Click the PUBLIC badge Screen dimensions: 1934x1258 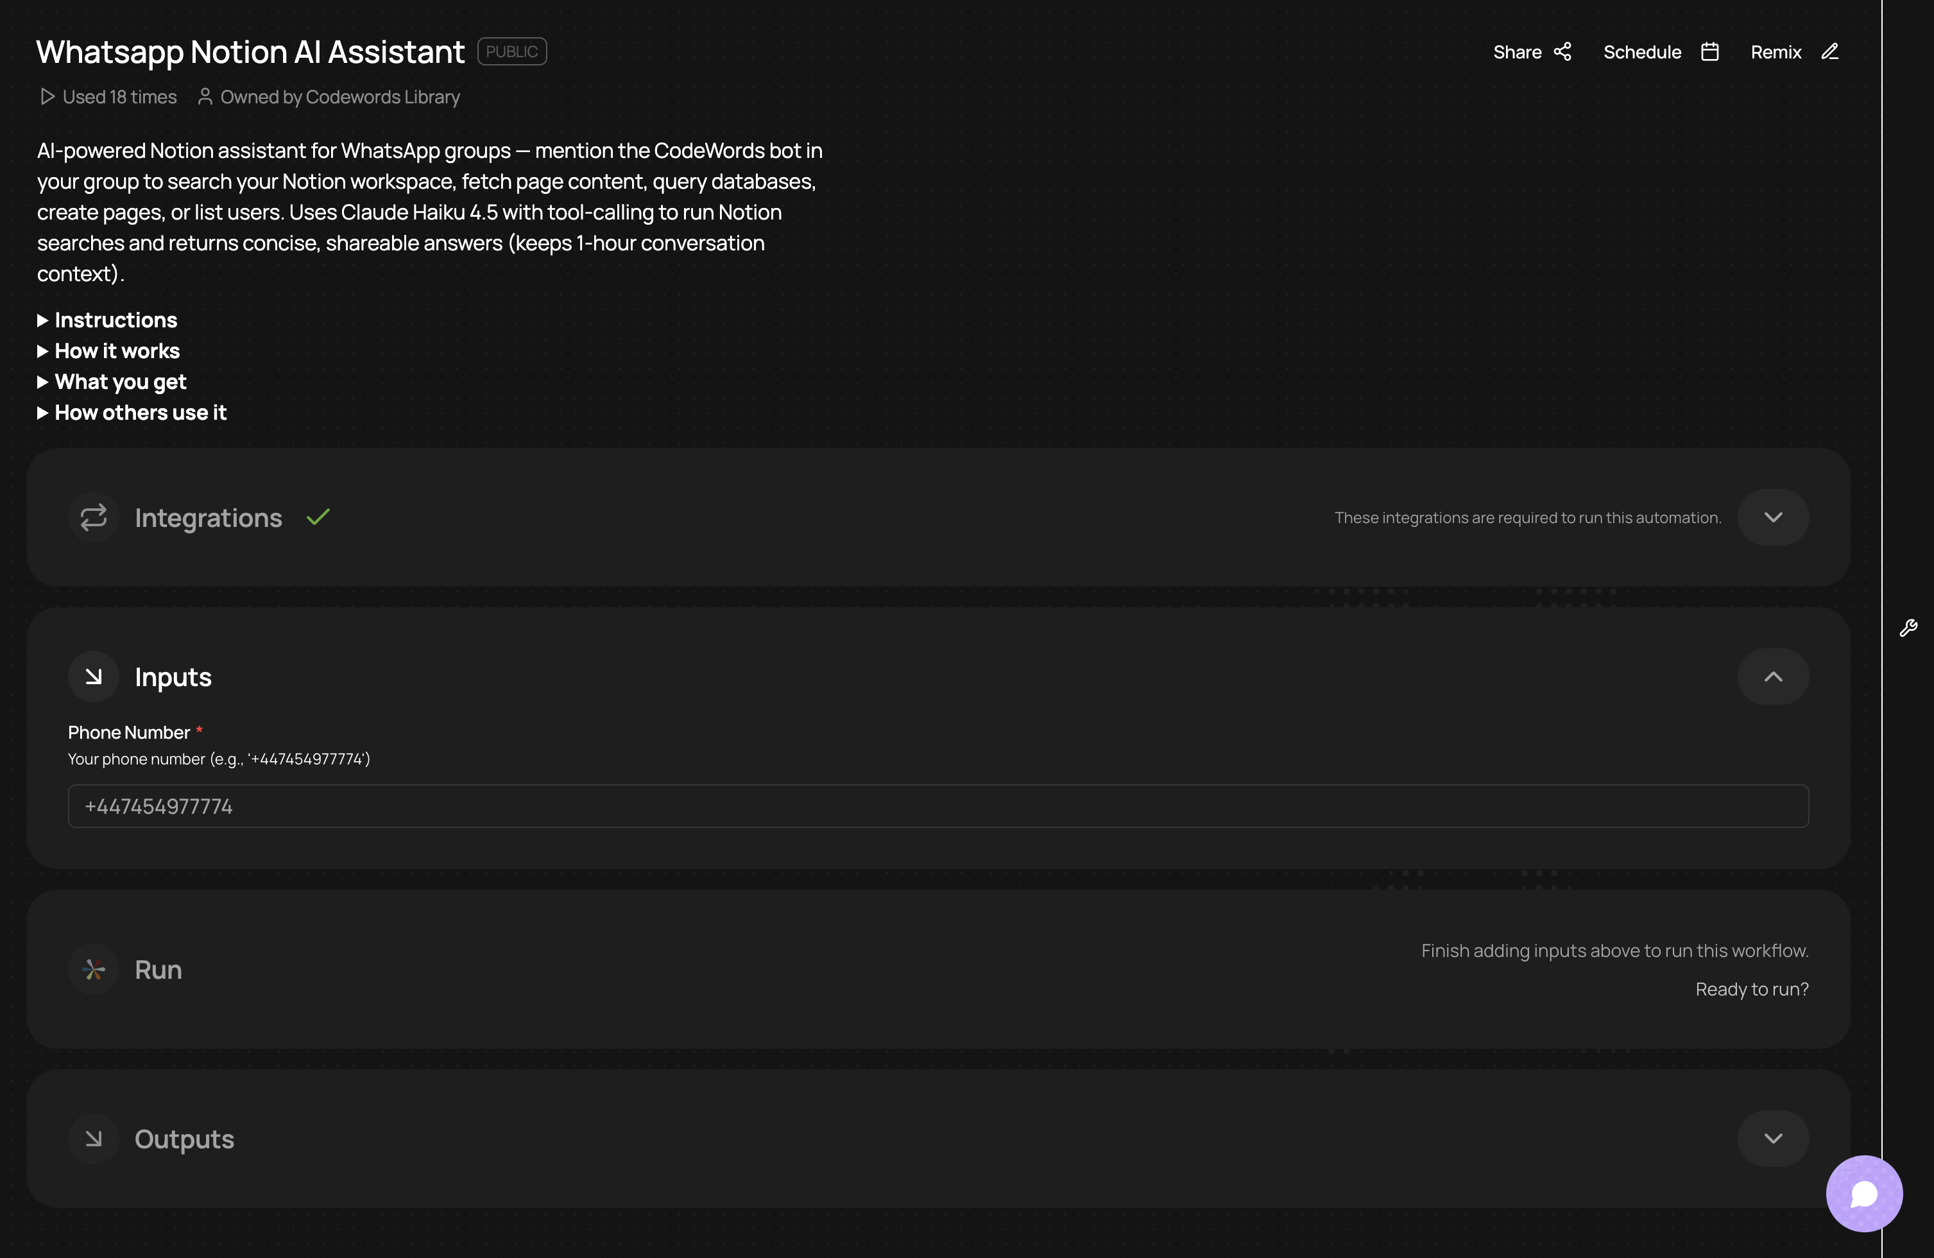coord(511,51)
